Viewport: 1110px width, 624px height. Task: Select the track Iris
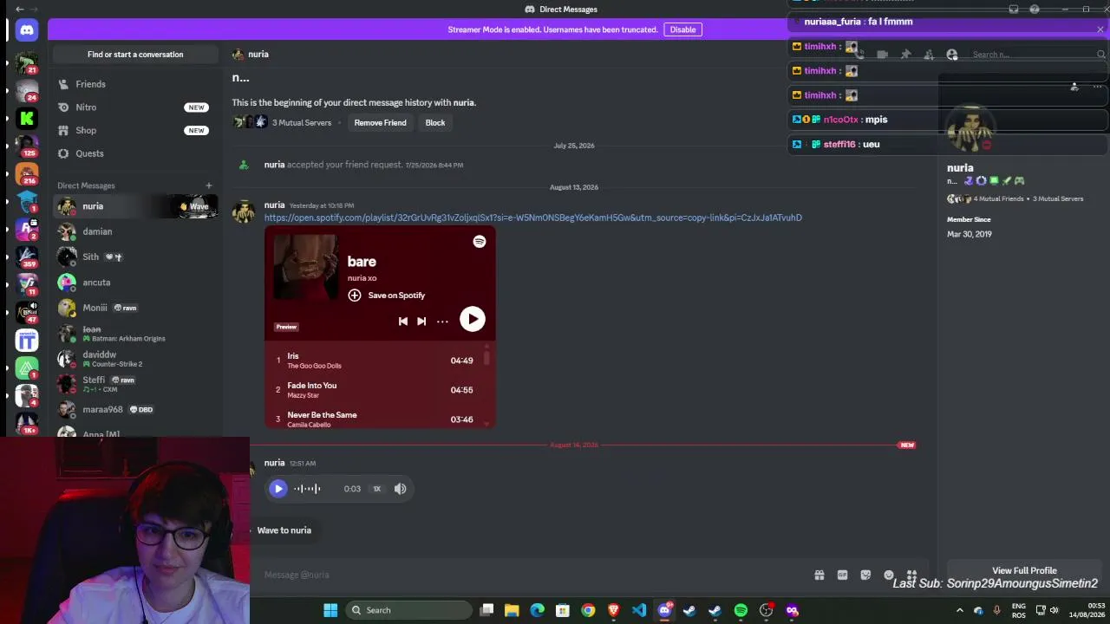[375, 361]
